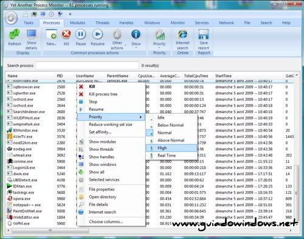
Task: Switch to the Network tab
Action: pyautogui.click(x=226, y=23)
